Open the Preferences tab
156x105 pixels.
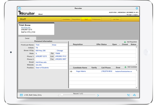[x=96, y=19]
